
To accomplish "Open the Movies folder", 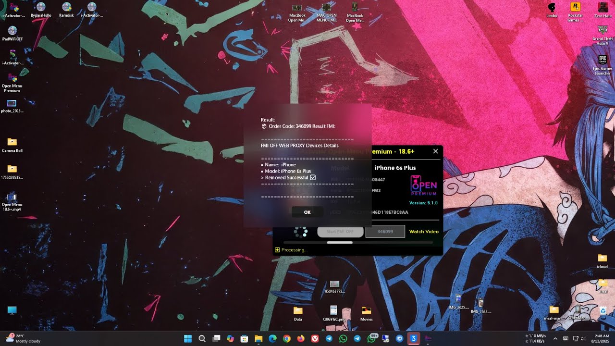I will (x=366, y=313).
